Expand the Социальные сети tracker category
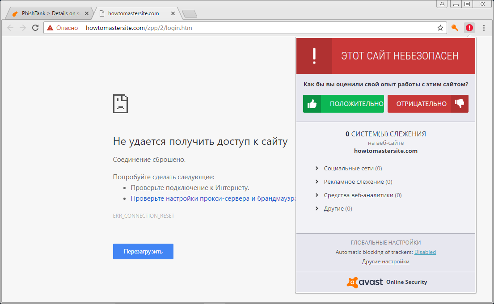Image resolution: width=494 pixels, height=304 pixels. [x=352, y=168]
